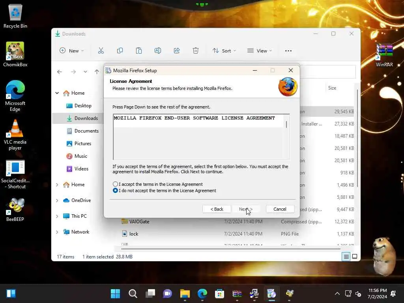This screenshot has height=303, width=404.
Task: Go forward in the Downloads window
Action: (x=73, y=72)
